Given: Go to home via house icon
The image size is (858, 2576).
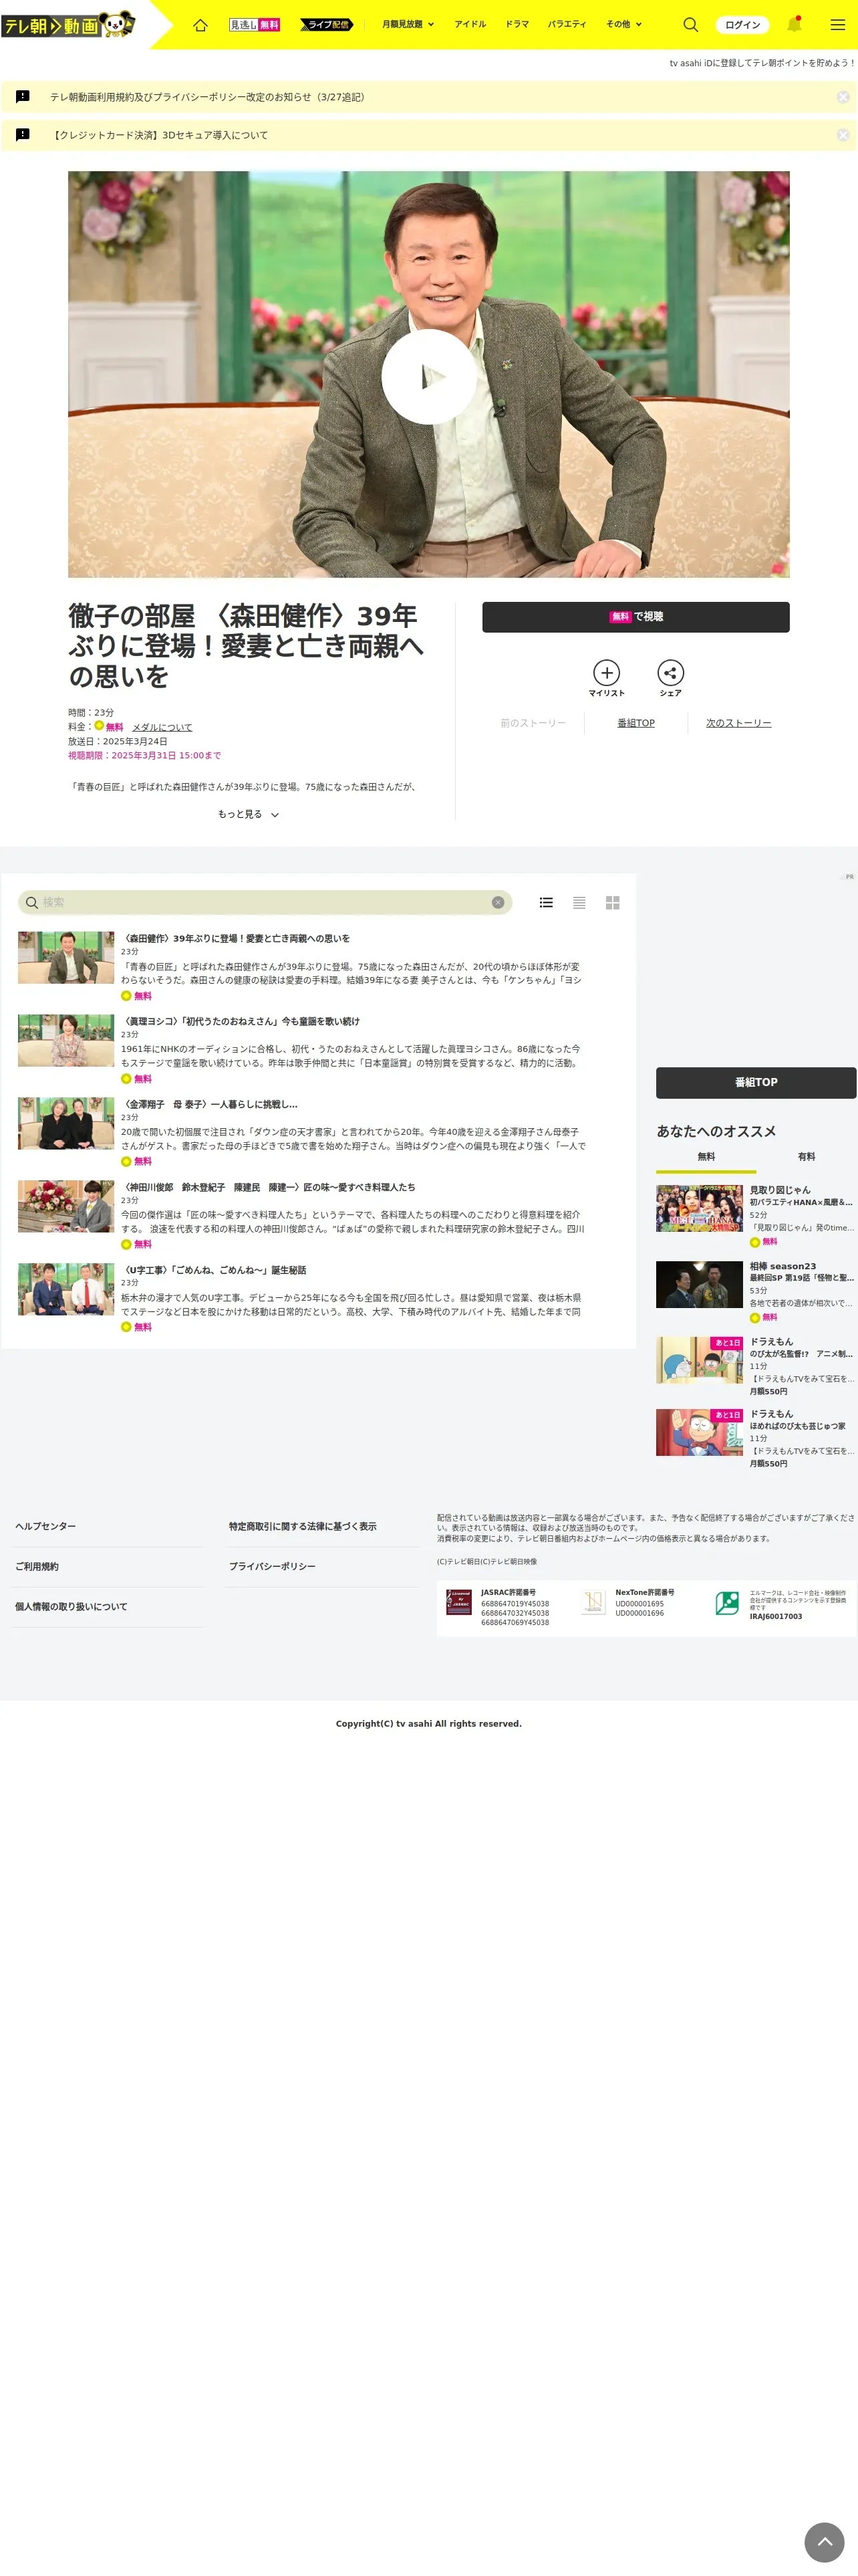Looking at the screenshot, I should pyautogui.click(x=200, y=25).
